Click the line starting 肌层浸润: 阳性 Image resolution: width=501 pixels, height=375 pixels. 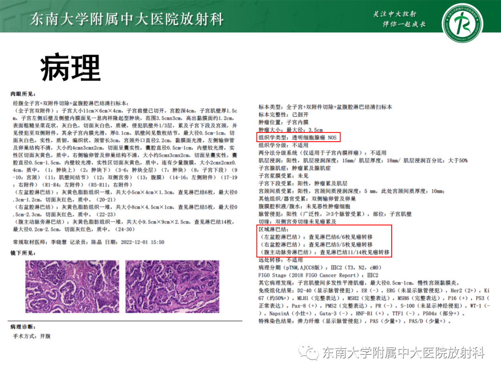[x=363, y=161]
